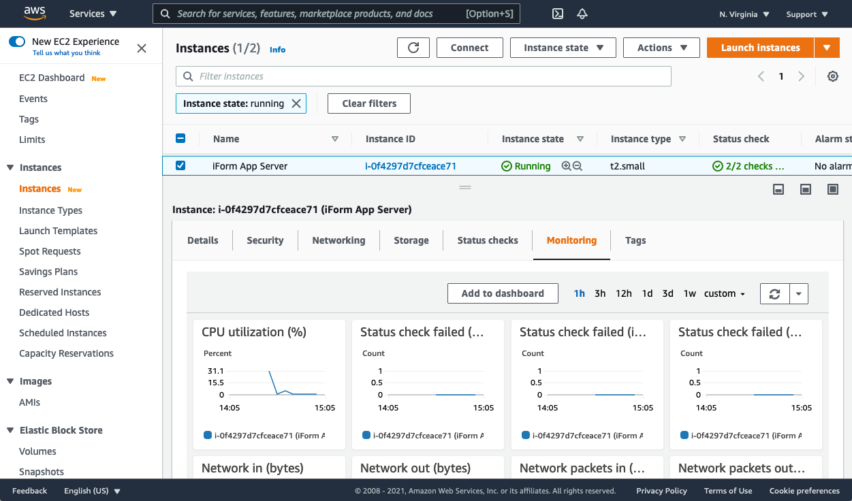Open the table preferences gear
The height and width of the screenshot is (501, 852).
[x=833, y=76]
